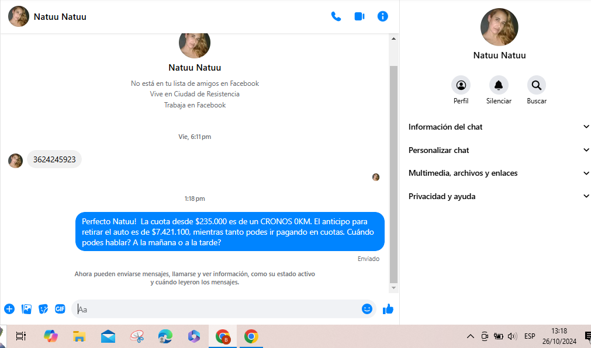Image resolution: width=591 pixels, height=348 pixels.
Task: Expand the Información del chat section
Action: (x=498, y=127)
